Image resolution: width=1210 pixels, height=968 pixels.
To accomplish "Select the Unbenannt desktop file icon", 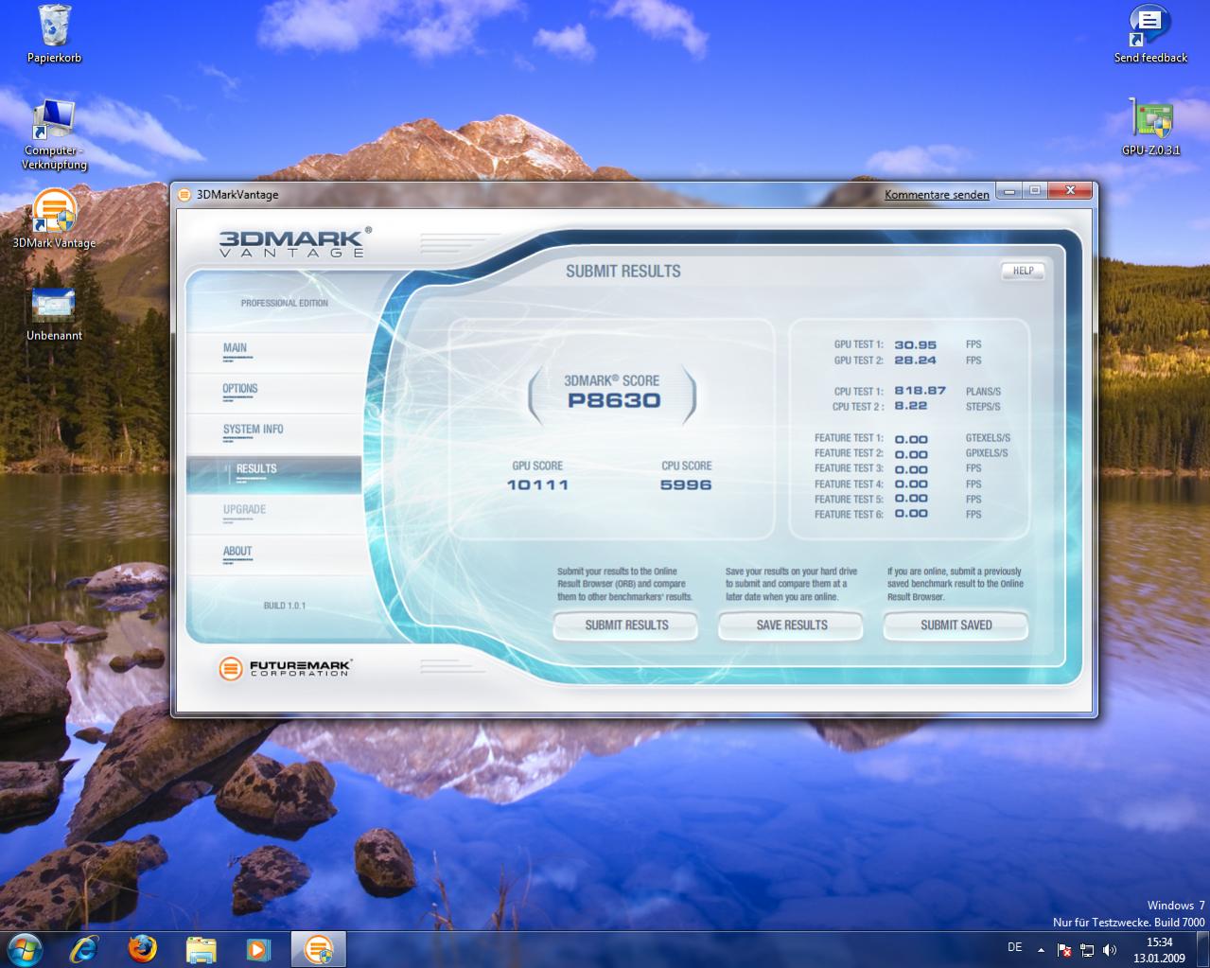I will tap(54, 314).
